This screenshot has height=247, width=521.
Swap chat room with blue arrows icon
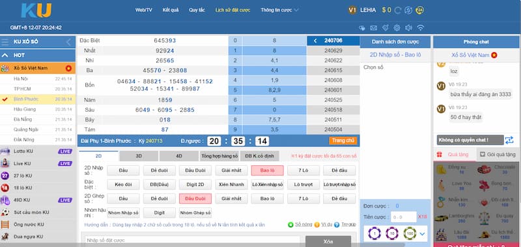pos(509,140)
